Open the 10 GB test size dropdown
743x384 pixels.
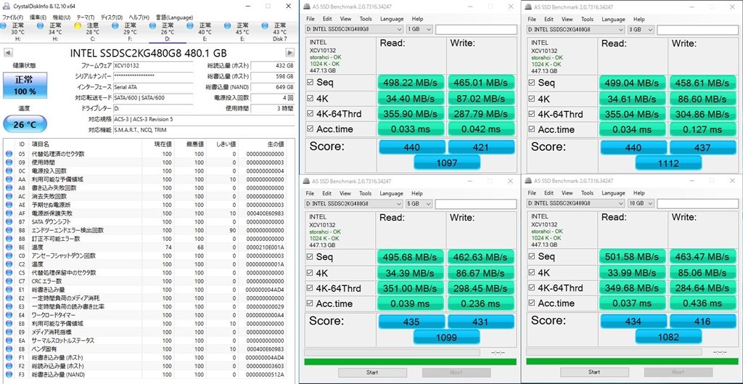click(x=641, y=203)
